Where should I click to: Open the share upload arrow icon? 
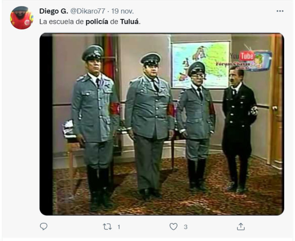tap(241, 226)
